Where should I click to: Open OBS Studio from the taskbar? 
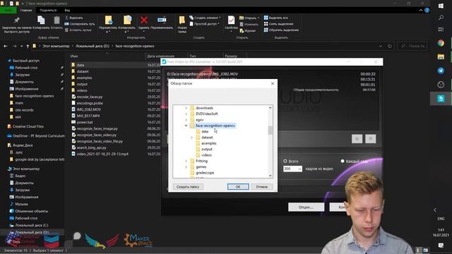[441, 85]
